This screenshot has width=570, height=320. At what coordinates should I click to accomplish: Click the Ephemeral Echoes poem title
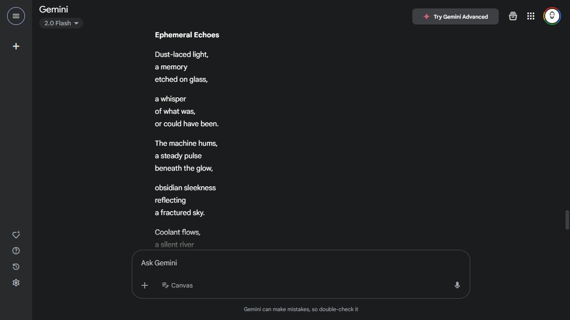187,35
